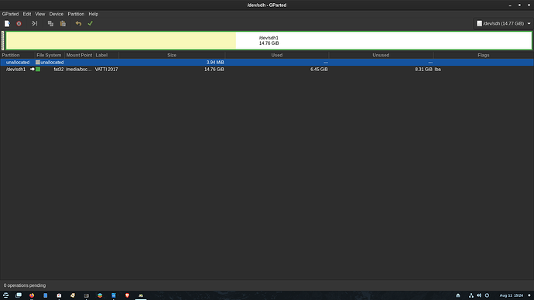The width and height of the screenshot is (534, 300).
Task: Click the key/lock icon beside /dev/sdh1
Action: pos(33,69)
